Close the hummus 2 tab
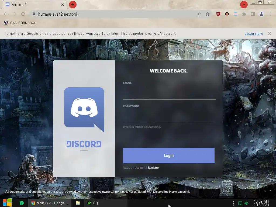The width and height of the screenshot is (276, 207). click(x=63, y=5)
